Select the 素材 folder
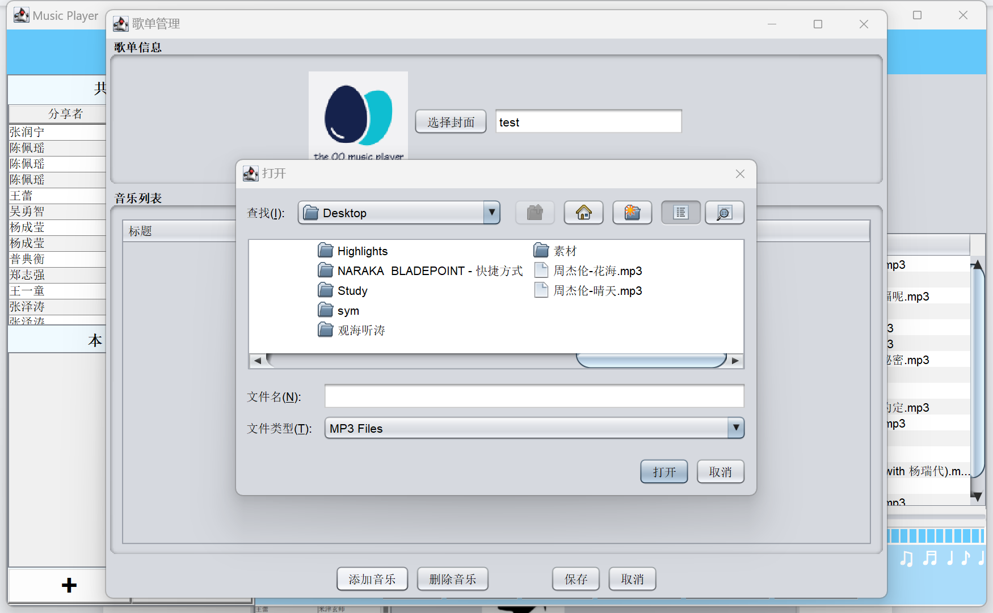 click(x=564, y=251)
